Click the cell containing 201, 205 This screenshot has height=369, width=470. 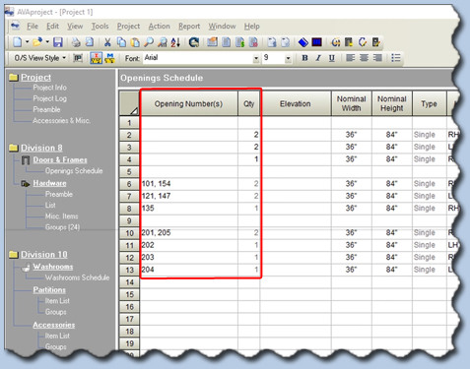pyautogui.click(x=189, y=233)
